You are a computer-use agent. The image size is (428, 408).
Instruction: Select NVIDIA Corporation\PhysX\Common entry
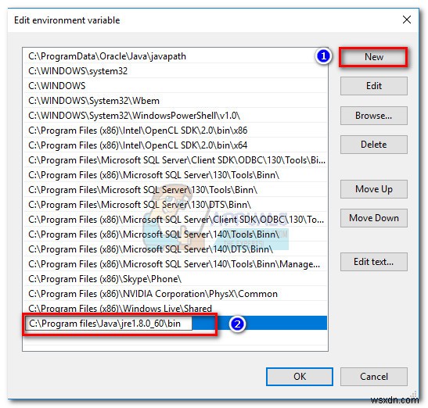pos(175,294)
